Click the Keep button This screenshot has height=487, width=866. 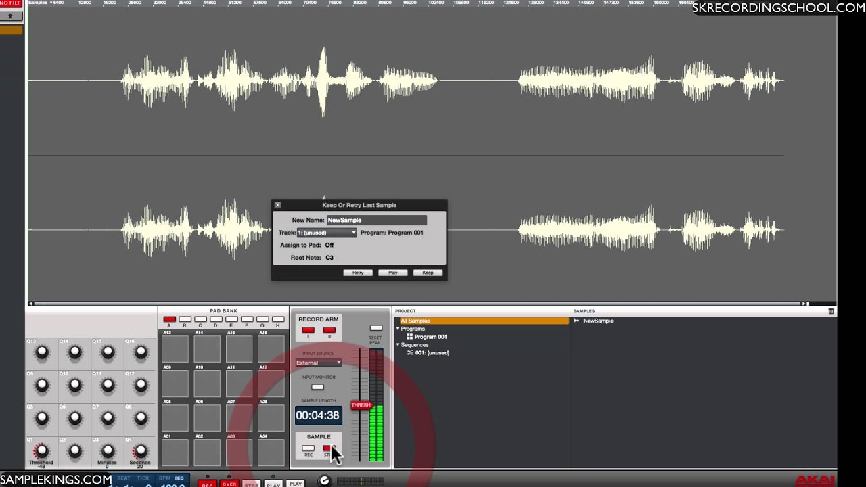pyautogui.click(x=428, y=273)
